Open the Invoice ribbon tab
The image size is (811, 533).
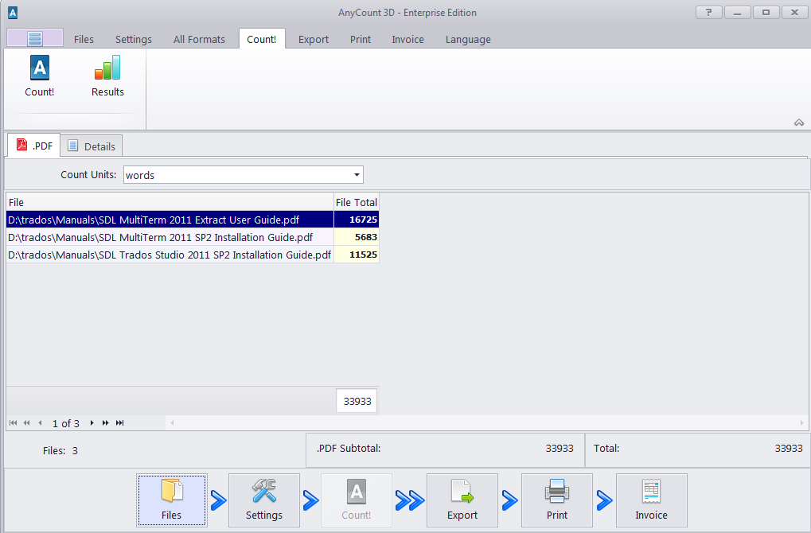408,39
